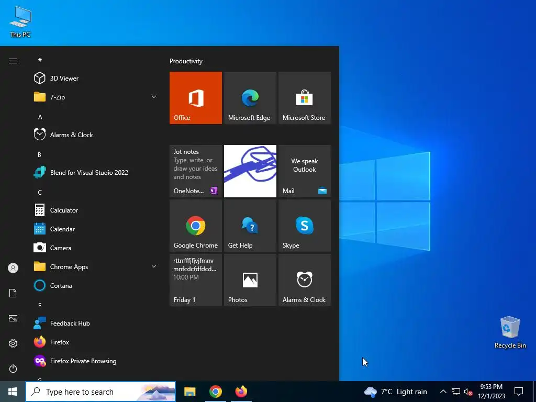The width and height of the screenshot is (536, 402).
Task: Click the # section header
Action: pyautogui.click(x=40, y=60)
